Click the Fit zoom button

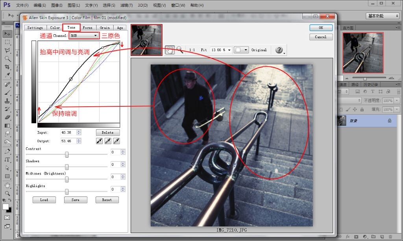pyautogui.click(x=204, y=50)
